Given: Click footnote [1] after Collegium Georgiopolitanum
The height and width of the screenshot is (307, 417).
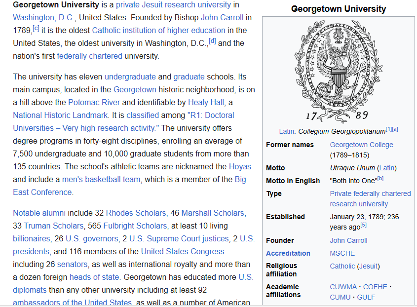Looking at the screenshot, I should coord(388,129).
